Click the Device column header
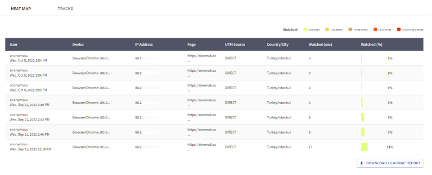Image resolution: width=432 pixels, height=175 pixels. [x=78, y=44]
